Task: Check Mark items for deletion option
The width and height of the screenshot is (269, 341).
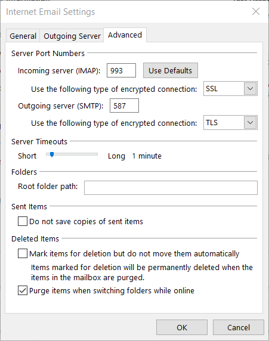Action: click(23, 253)
